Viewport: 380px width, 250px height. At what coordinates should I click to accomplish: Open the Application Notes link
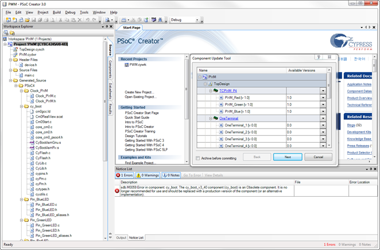(359, 84)
